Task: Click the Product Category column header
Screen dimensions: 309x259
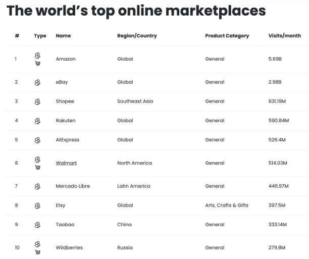Action: (227, 36)
